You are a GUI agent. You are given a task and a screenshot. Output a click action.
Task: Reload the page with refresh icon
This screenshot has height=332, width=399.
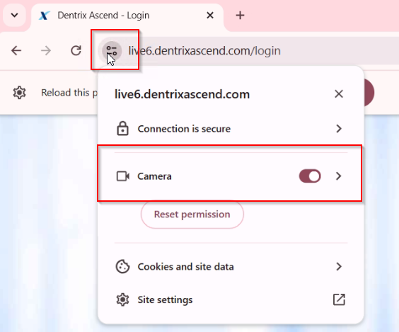76,51
